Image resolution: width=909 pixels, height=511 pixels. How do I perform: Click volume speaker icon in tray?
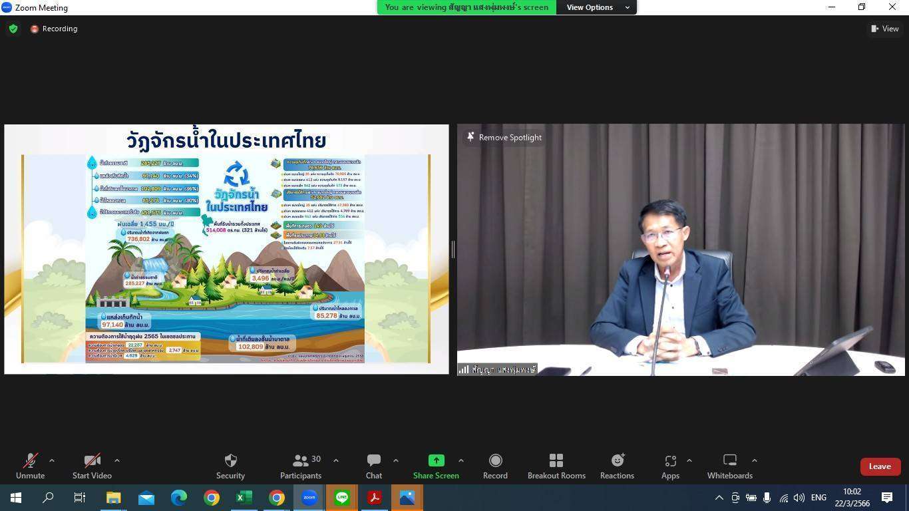(799, 498)
